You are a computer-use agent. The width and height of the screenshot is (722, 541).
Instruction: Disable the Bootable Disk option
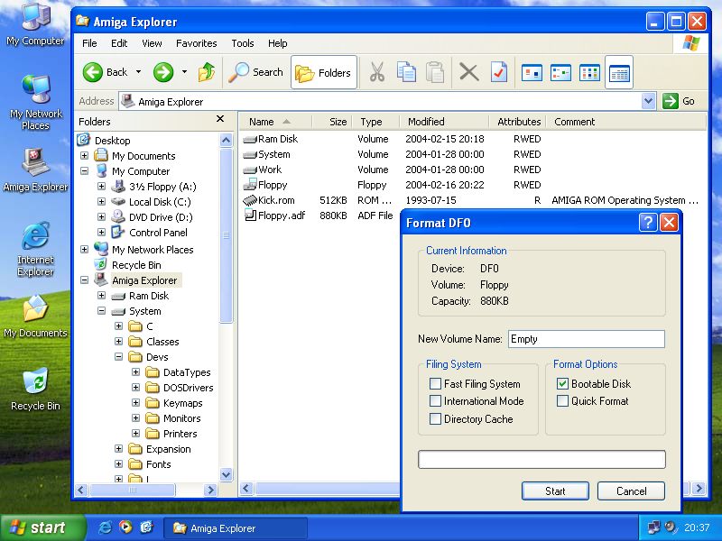[561, 383]
